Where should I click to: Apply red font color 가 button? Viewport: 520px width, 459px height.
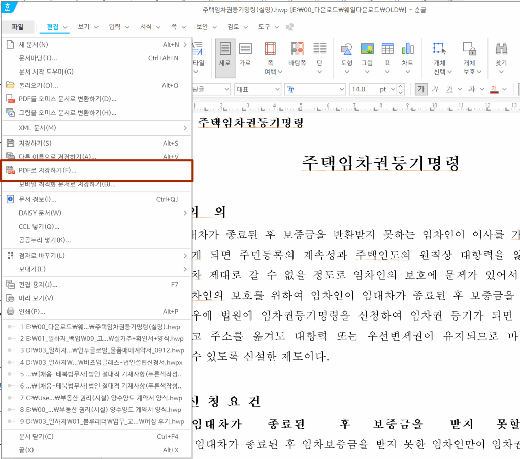point(494,89)
